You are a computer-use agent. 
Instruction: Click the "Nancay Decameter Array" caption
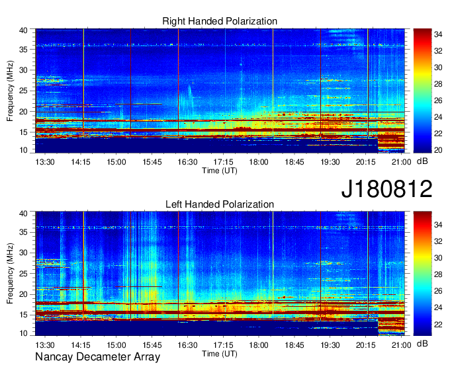[97, 357]
